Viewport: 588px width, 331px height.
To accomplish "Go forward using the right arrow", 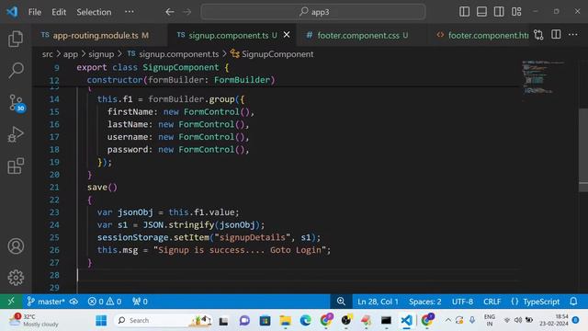I will 187,12.
